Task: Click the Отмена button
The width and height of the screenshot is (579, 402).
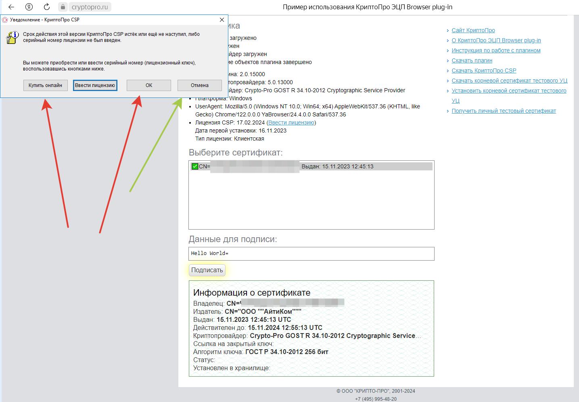Action: (200, 85)
